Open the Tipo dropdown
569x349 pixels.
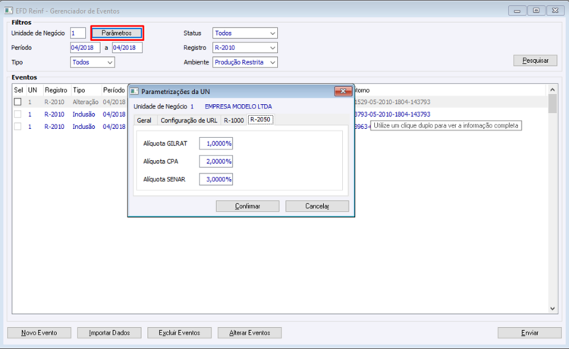109,62
